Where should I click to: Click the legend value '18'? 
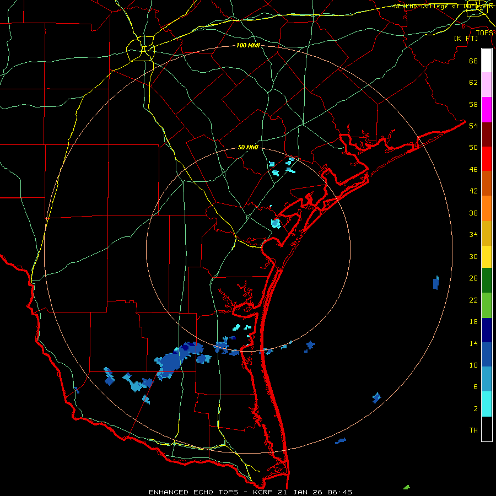(x=473, y=322)
